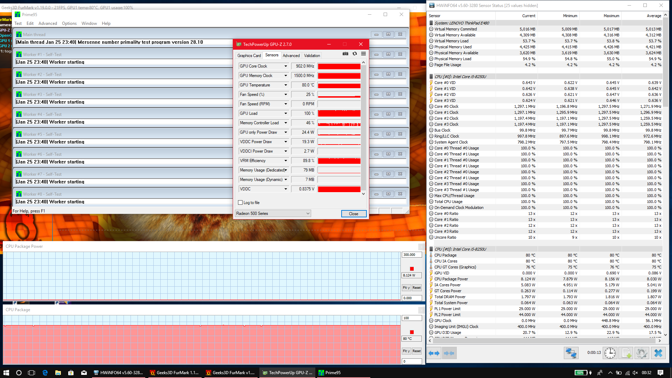Switch to GPU-Z Advanced tab
The image size is (672, 378).
291,56
